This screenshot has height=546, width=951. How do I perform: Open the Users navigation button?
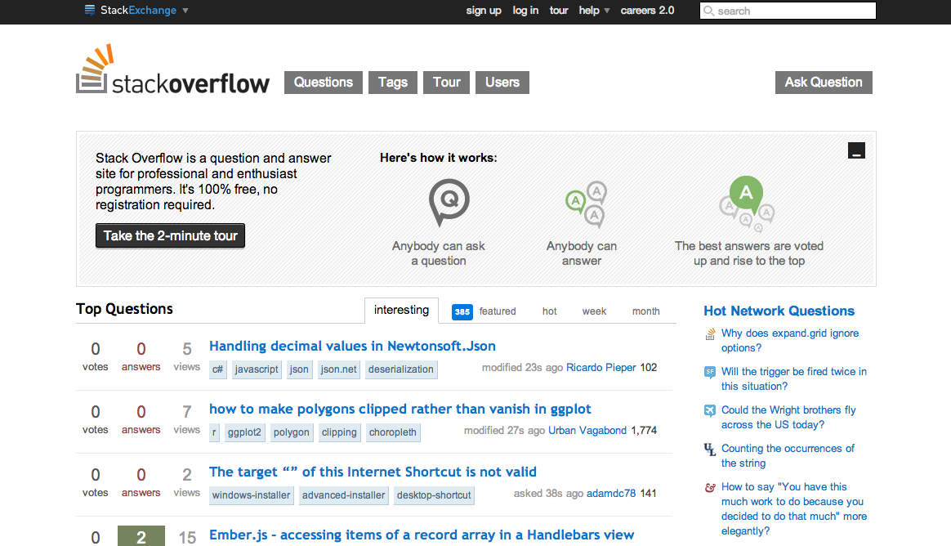click(502, 83)
